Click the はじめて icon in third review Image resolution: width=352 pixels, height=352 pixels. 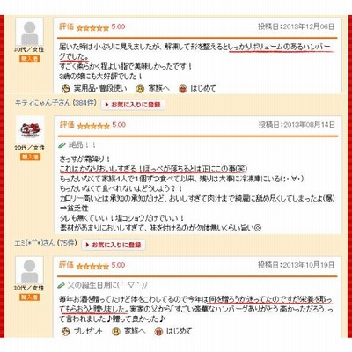pyautogui.click(x=158, y=332)
